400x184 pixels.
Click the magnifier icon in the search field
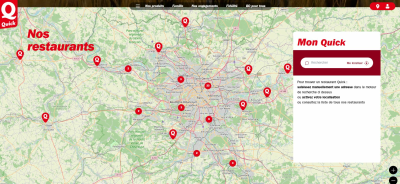307,63
